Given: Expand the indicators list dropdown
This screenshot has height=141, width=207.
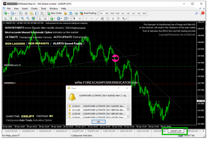Looking at the screenshot, I should point(54,19).
